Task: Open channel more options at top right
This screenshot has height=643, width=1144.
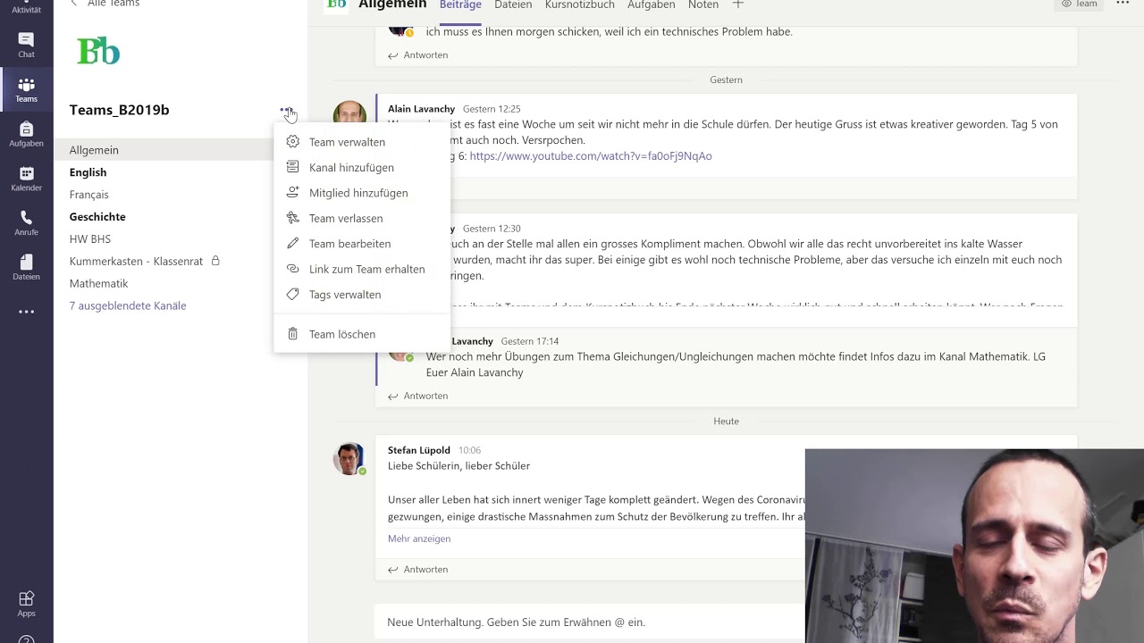Action: pyautogui.click(x=1123, y=4)
